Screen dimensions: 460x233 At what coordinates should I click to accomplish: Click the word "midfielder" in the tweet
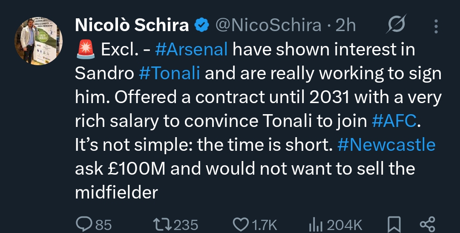pyautogui.click(x=116, y=193)
